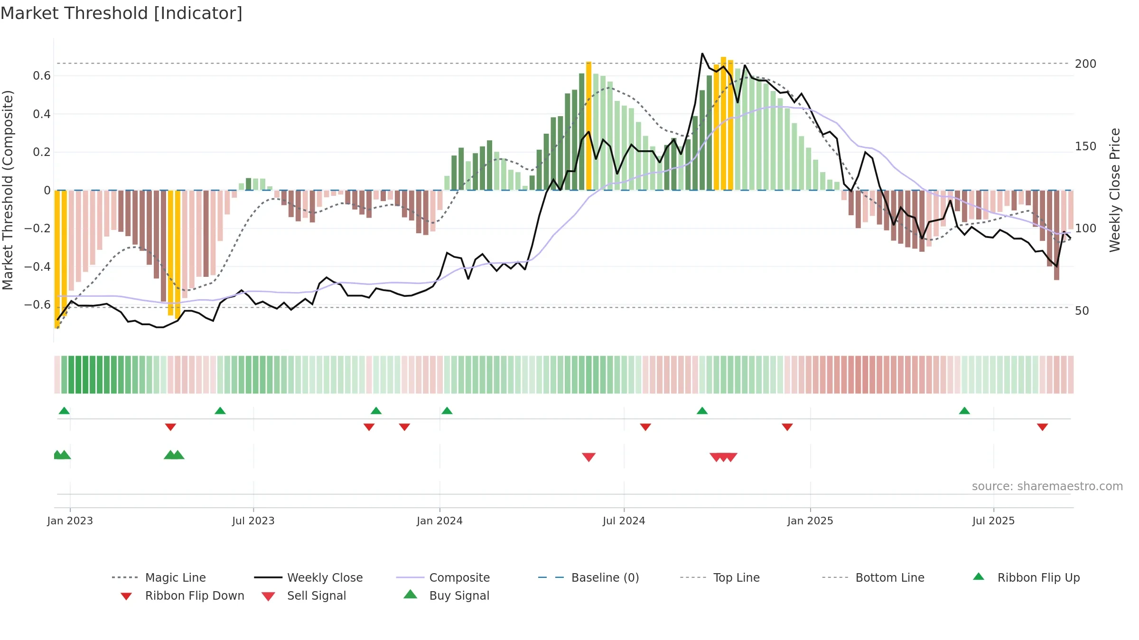Click the '0.2' left-axis tick label
1139x640 pixels.
pos(42,152)
